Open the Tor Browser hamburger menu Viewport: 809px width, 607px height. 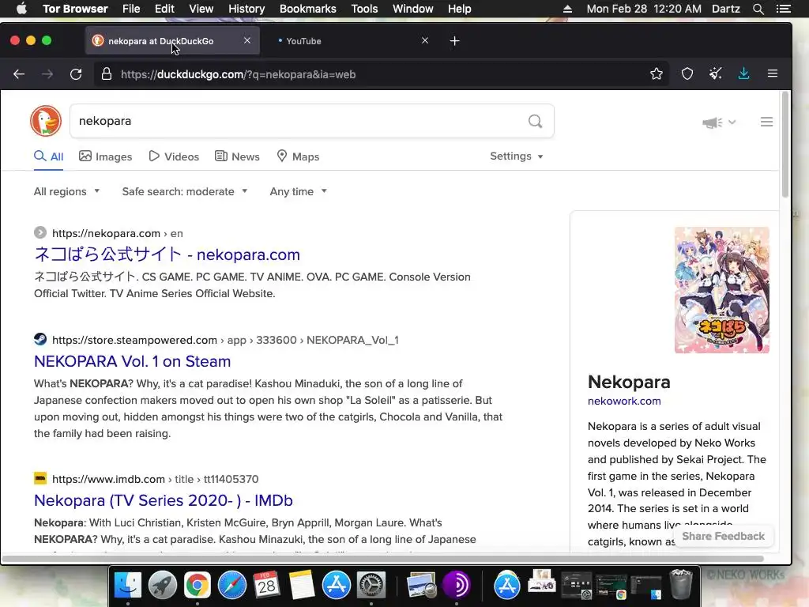[x=773, y=74]
